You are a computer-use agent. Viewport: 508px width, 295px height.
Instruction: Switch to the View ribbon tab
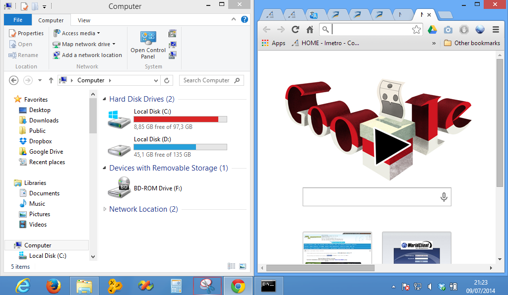pos(84,20)
